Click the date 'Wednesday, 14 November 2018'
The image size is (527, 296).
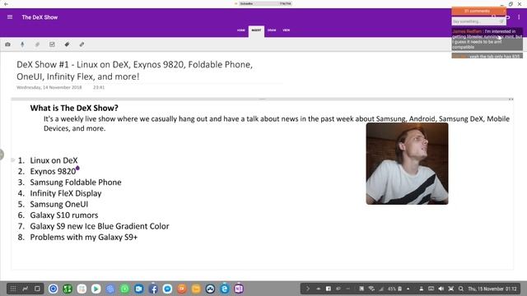pyautogui.click(x=49, y=87)
